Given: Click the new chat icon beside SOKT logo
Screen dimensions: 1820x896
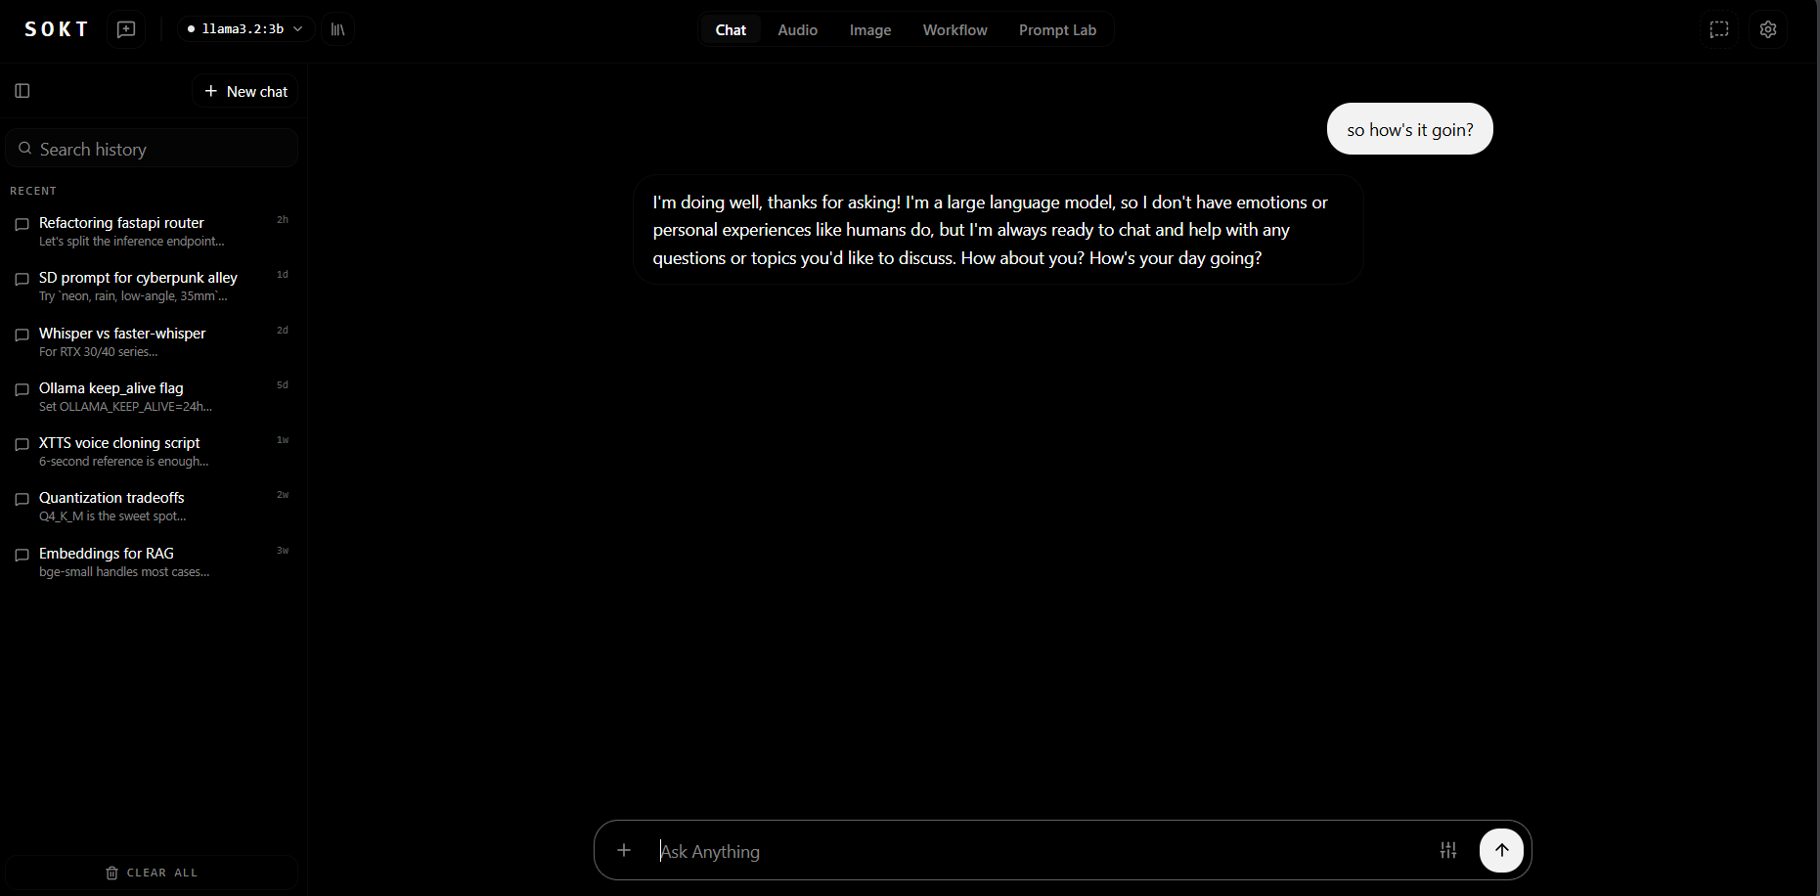Looking at the screenshot, I should [126, 29].
